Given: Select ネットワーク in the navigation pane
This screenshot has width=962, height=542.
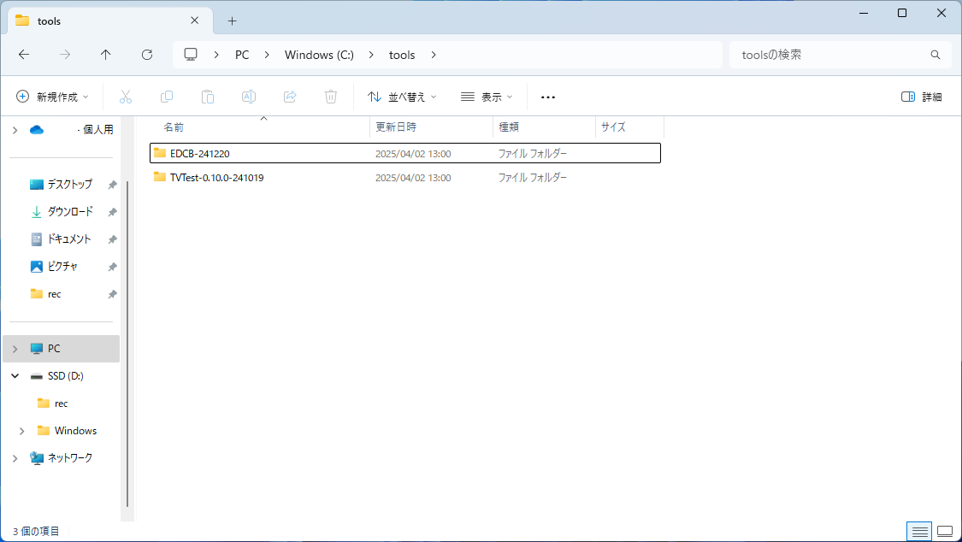Looking at the screenshot, I should pos(62,458).
